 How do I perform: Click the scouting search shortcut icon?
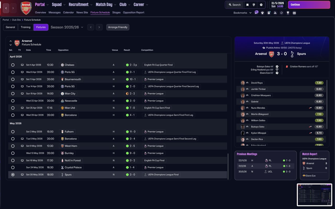point(275,13)
